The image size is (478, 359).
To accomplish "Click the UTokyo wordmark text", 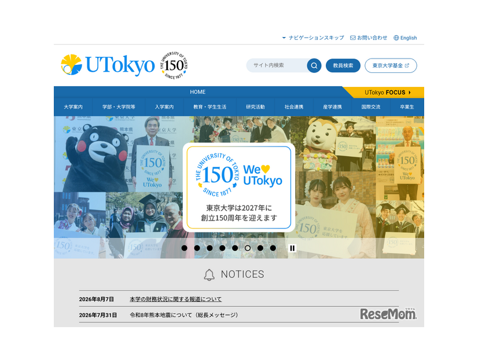I will pos(120,65).
